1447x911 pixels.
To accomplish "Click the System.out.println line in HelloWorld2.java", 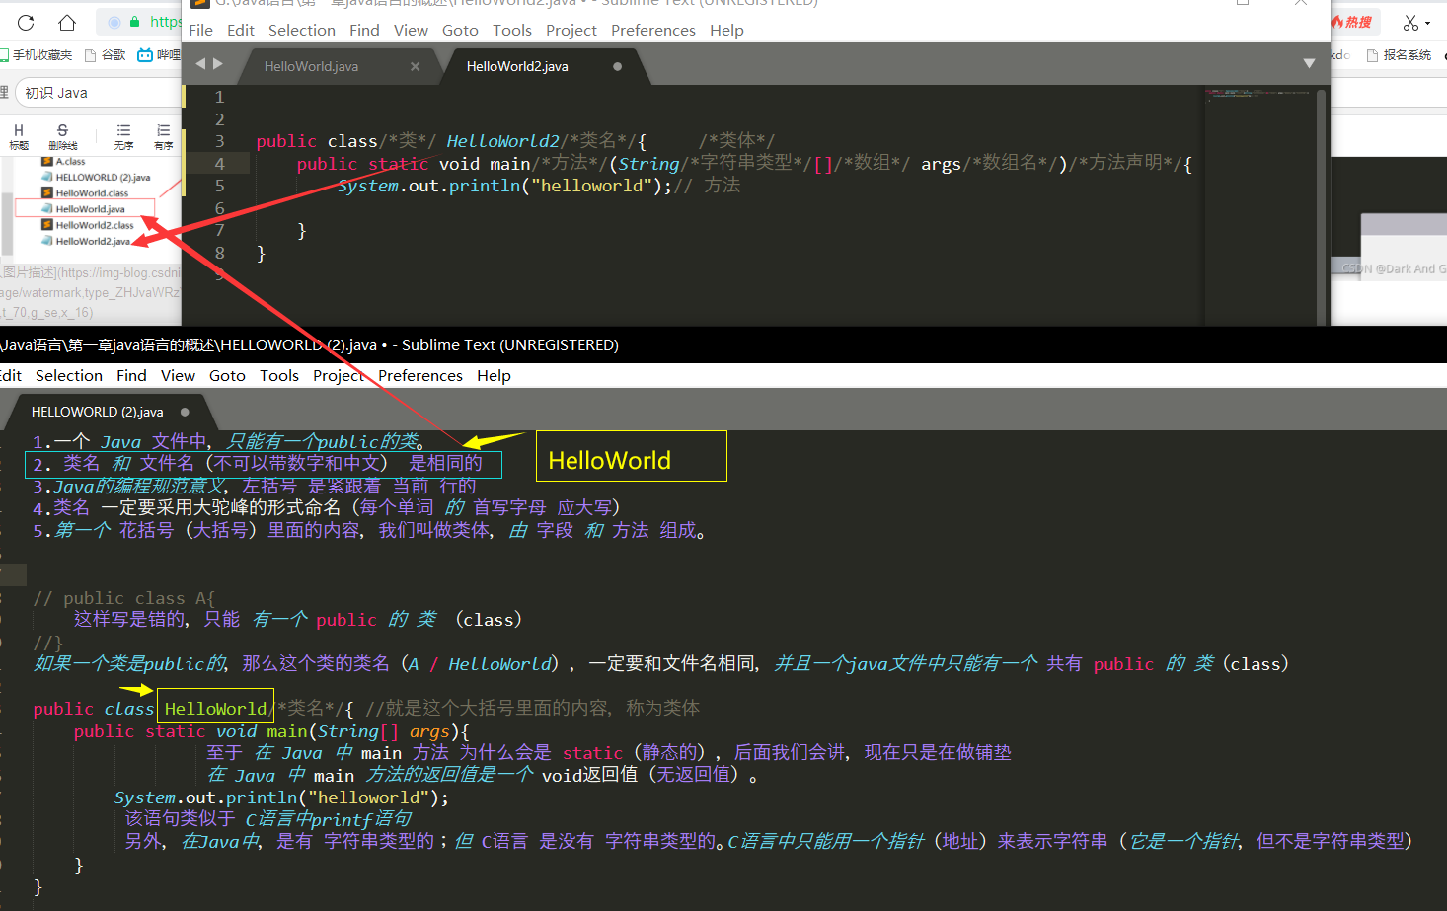I will point(538,186).
